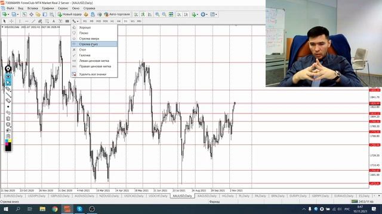Switch chart to line chart type

click(x=150, y=14)
